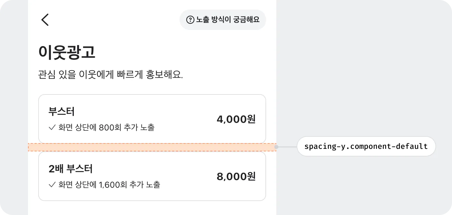Click the 화면 상단에 800회 추가 노출 text

click(106, 128)
